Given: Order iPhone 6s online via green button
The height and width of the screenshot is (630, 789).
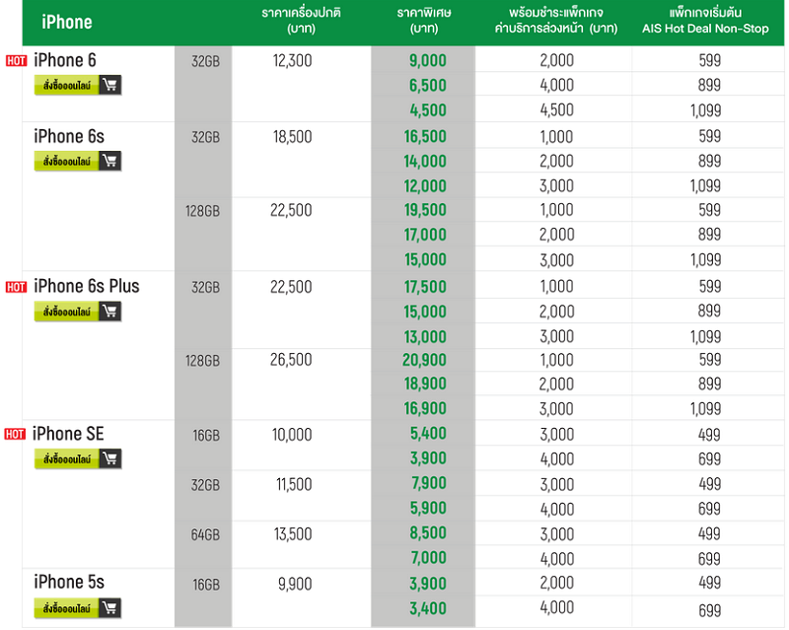Looking at the screenshot, I should (x=66, y=161).
